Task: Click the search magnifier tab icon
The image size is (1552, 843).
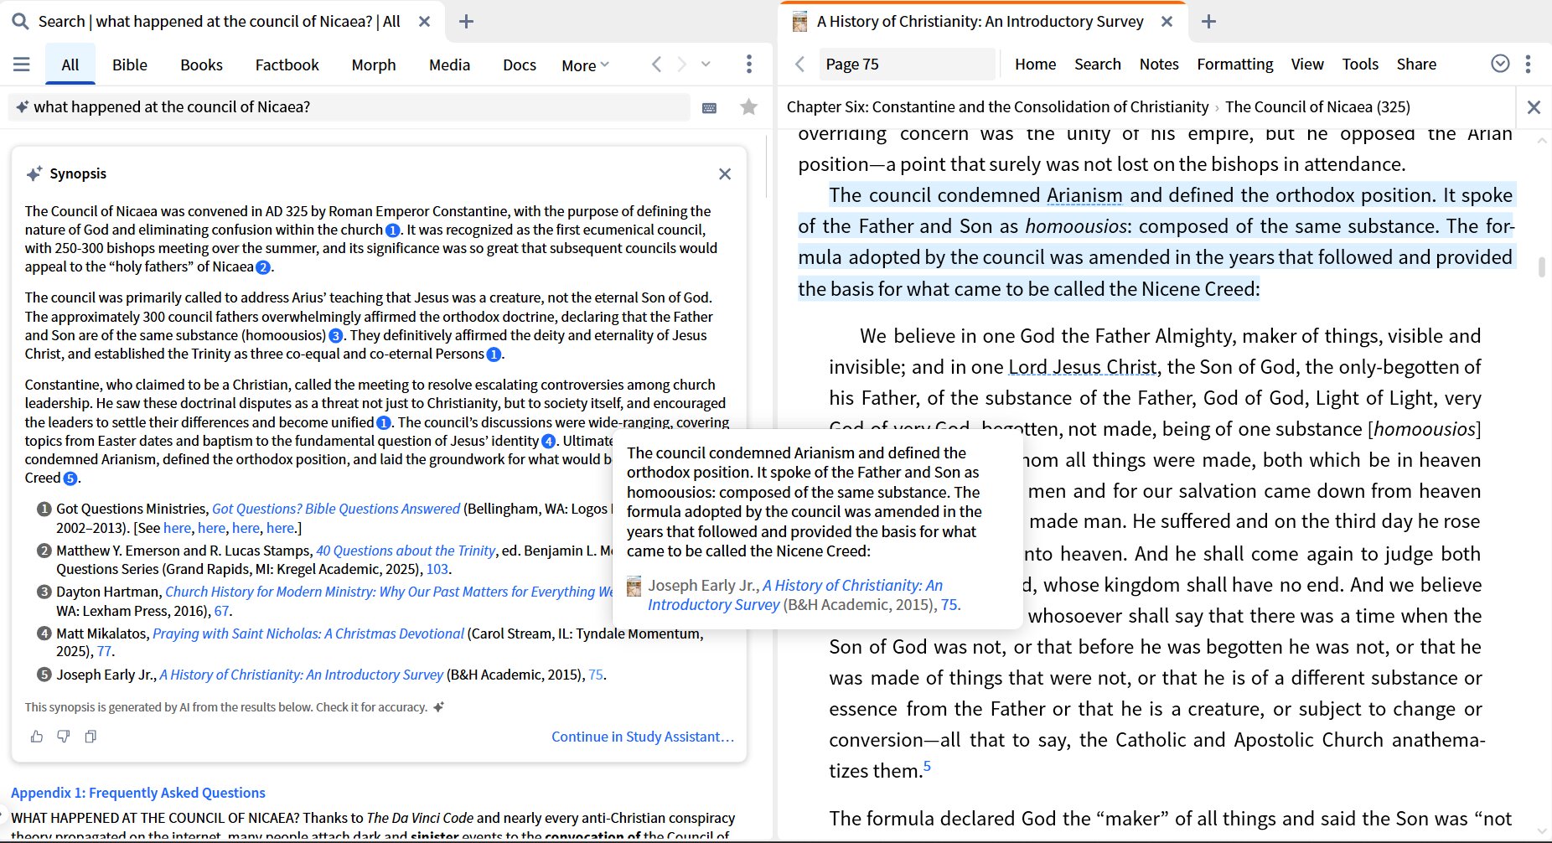Action: [x=20, y=22]
